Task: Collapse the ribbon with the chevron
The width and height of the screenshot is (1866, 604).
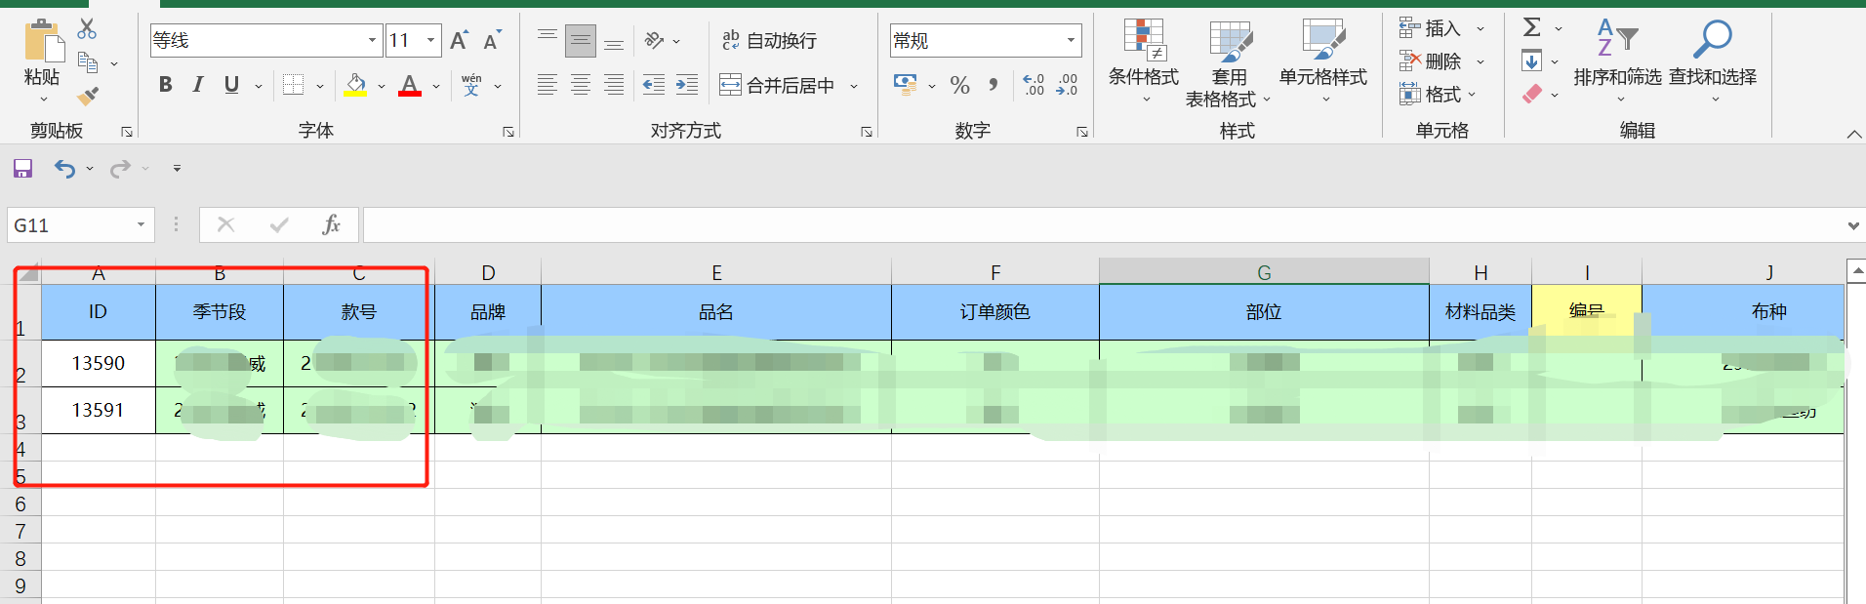Action: pyautogui.click(x=1854, y=134)
